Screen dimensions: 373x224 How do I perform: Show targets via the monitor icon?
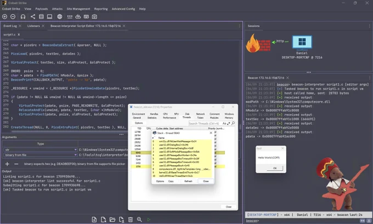(x=49, y=16)
